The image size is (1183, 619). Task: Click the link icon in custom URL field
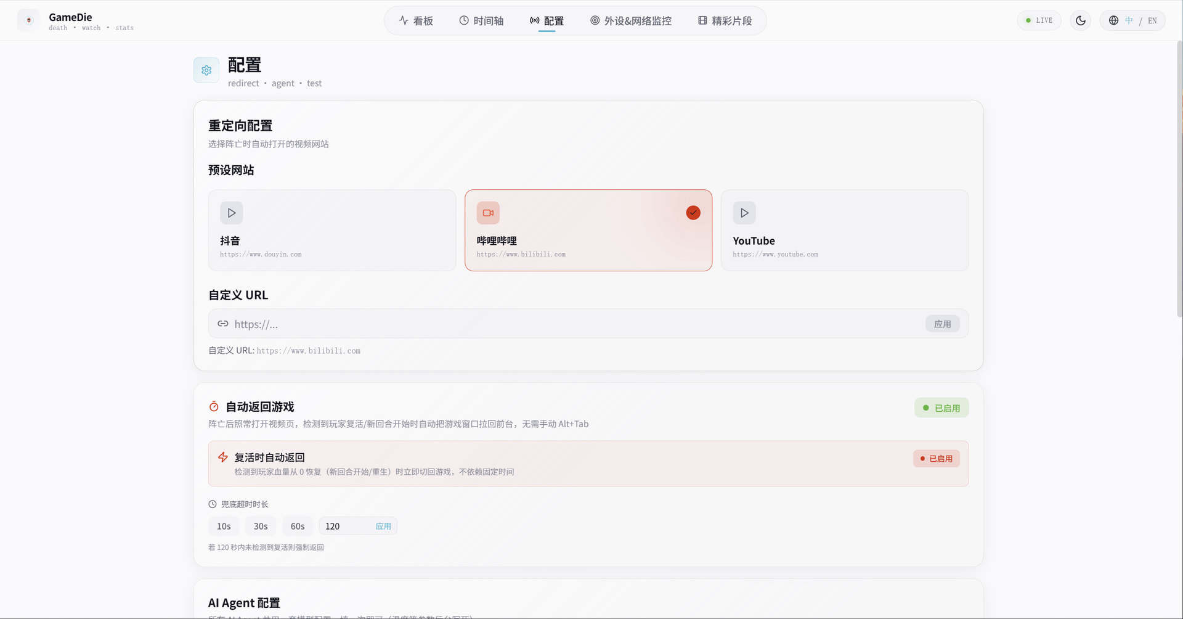click(x=223, y=324)
